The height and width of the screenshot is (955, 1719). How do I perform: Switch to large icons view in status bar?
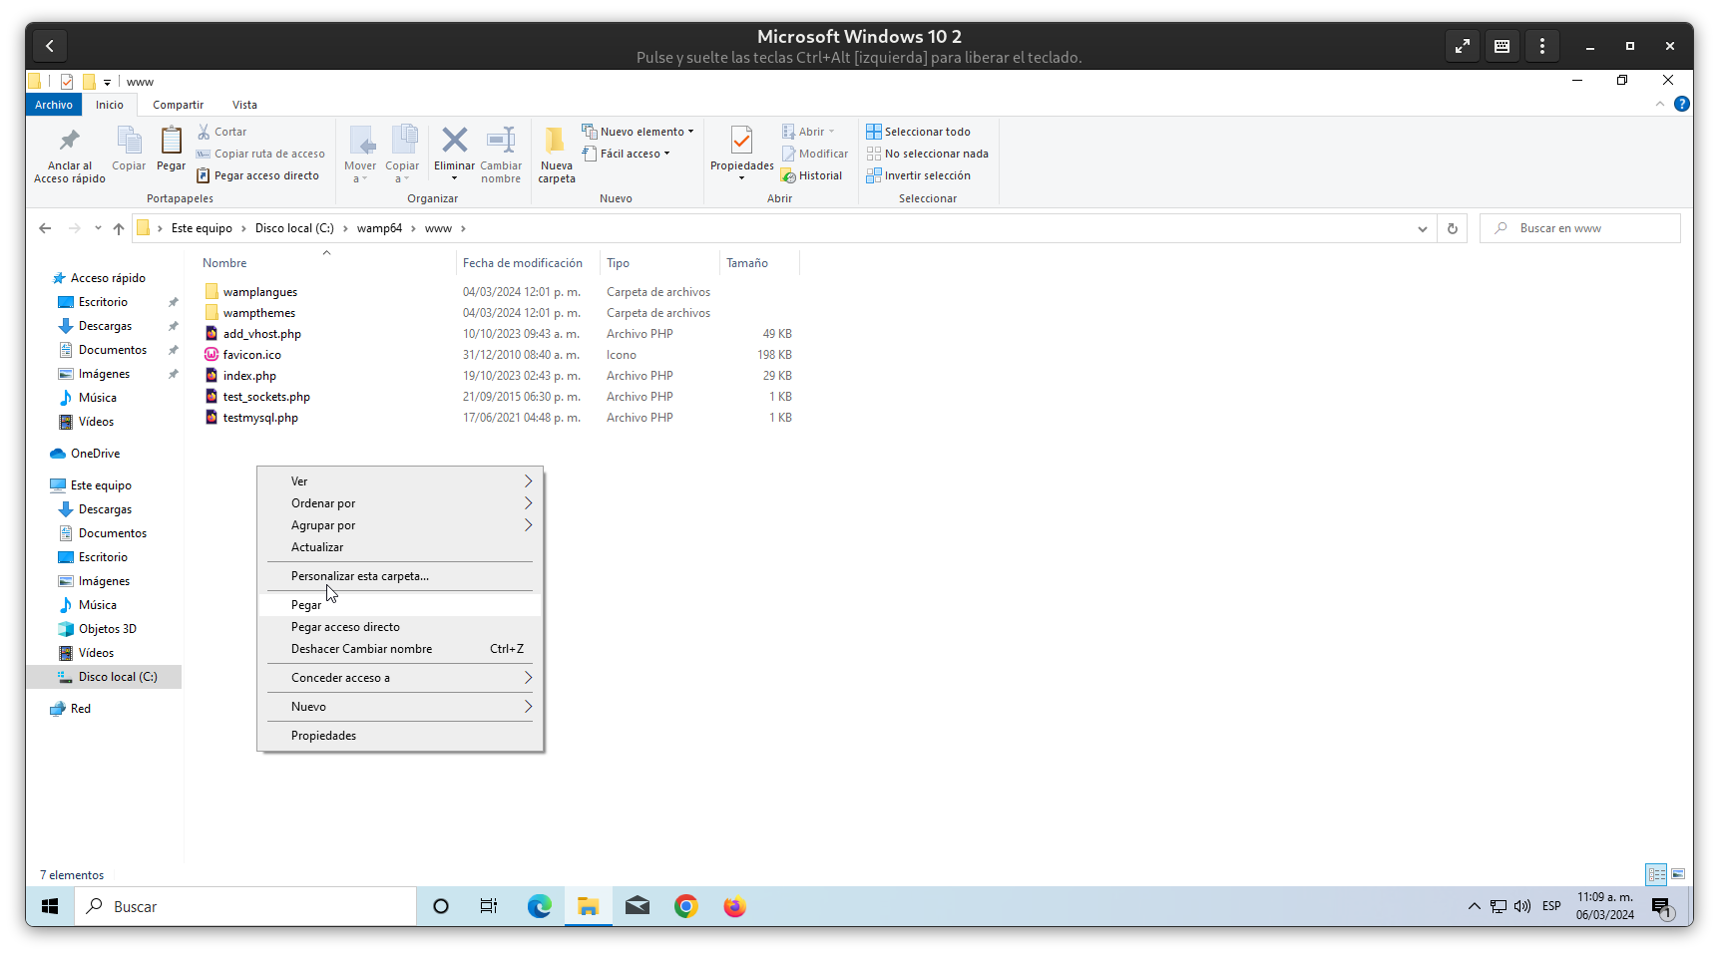pos(1678,874)
